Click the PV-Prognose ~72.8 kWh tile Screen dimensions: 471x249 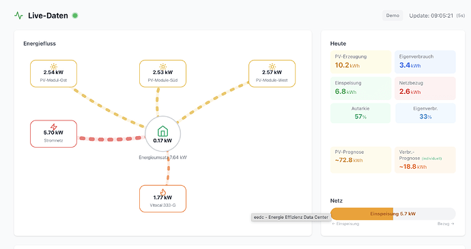(x=361, y=160)
